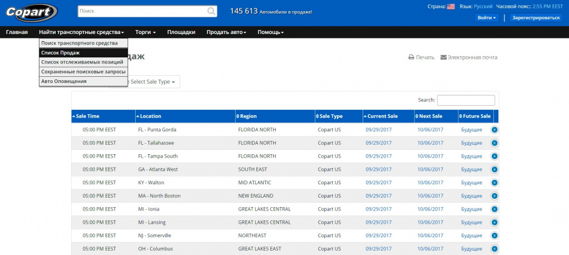
Task: Open the Select Sale Type dropdown
Action: (x=153, y=82)
